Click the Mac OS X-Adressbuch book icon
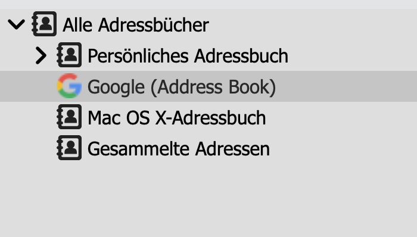 coord(69,117)
